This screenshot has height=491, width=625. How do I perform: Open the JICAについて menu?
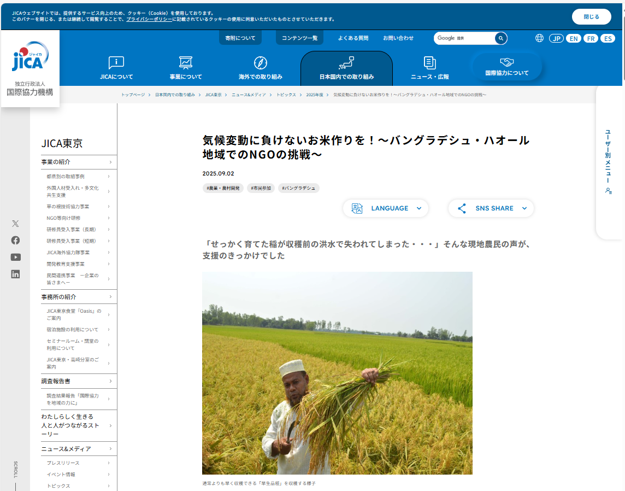pyautogui.click(x=116, y=68)
